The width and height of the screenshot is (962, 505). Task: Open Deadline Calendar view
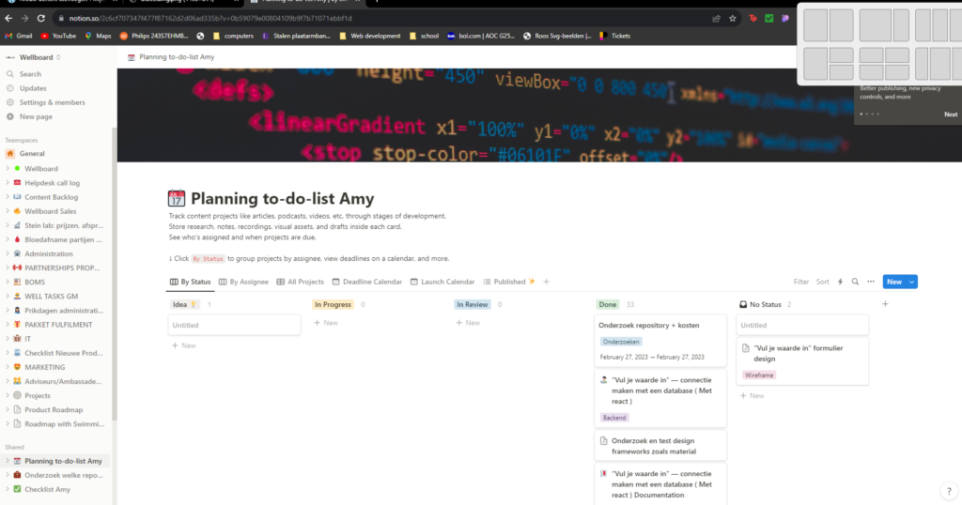point(367,282)
